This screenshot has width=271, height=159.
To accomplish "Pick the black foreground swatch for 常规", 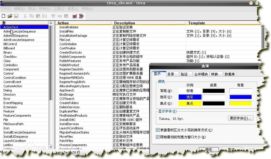I will point(213,91).
